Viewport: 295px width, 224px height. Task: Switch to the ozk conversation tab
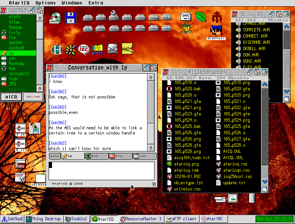click(145, 156)
